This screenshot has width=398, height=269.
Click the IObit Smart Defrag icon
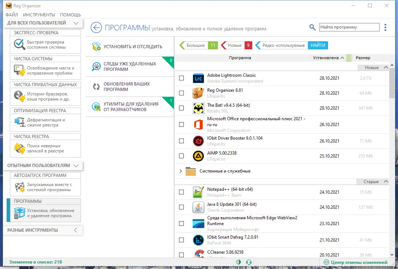coord(198,240)
